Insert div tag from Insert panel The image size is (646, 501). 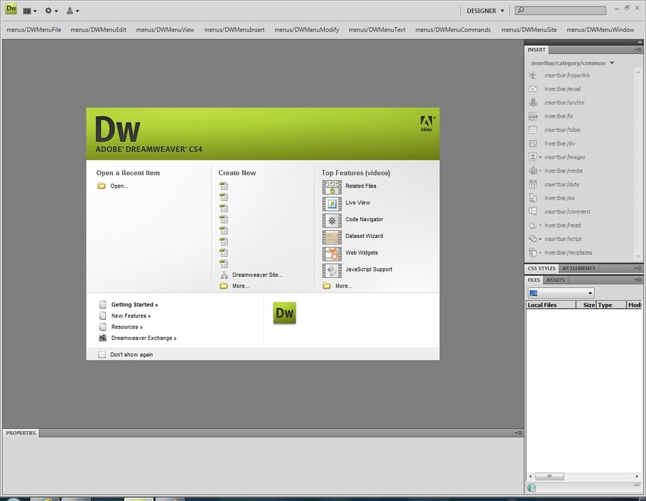pyautogui.click(x=552, y=144)
